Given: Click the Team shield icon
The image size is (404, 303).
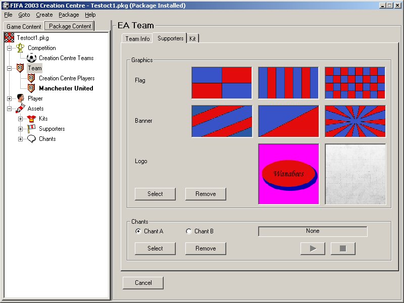Looking at the screenshot, I should [20, 68].
